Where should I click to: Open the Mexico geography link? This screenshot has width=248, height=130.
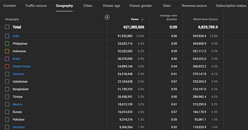point(18,104)
